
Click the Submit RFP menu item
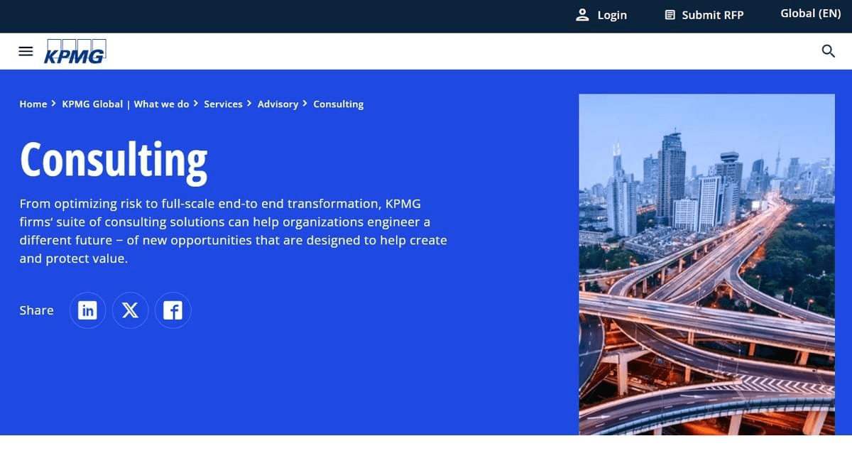point(712,14)
